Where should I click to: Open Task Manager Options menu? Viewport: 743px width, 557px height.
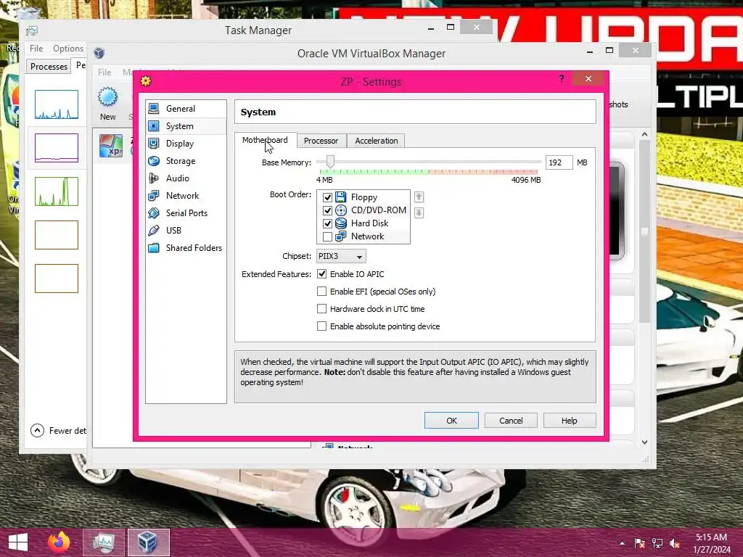coord(68,49)
